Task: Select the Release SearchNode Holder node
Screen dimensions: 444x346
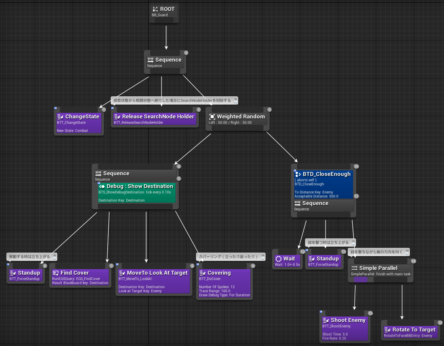Action: (x=154, y=119)
